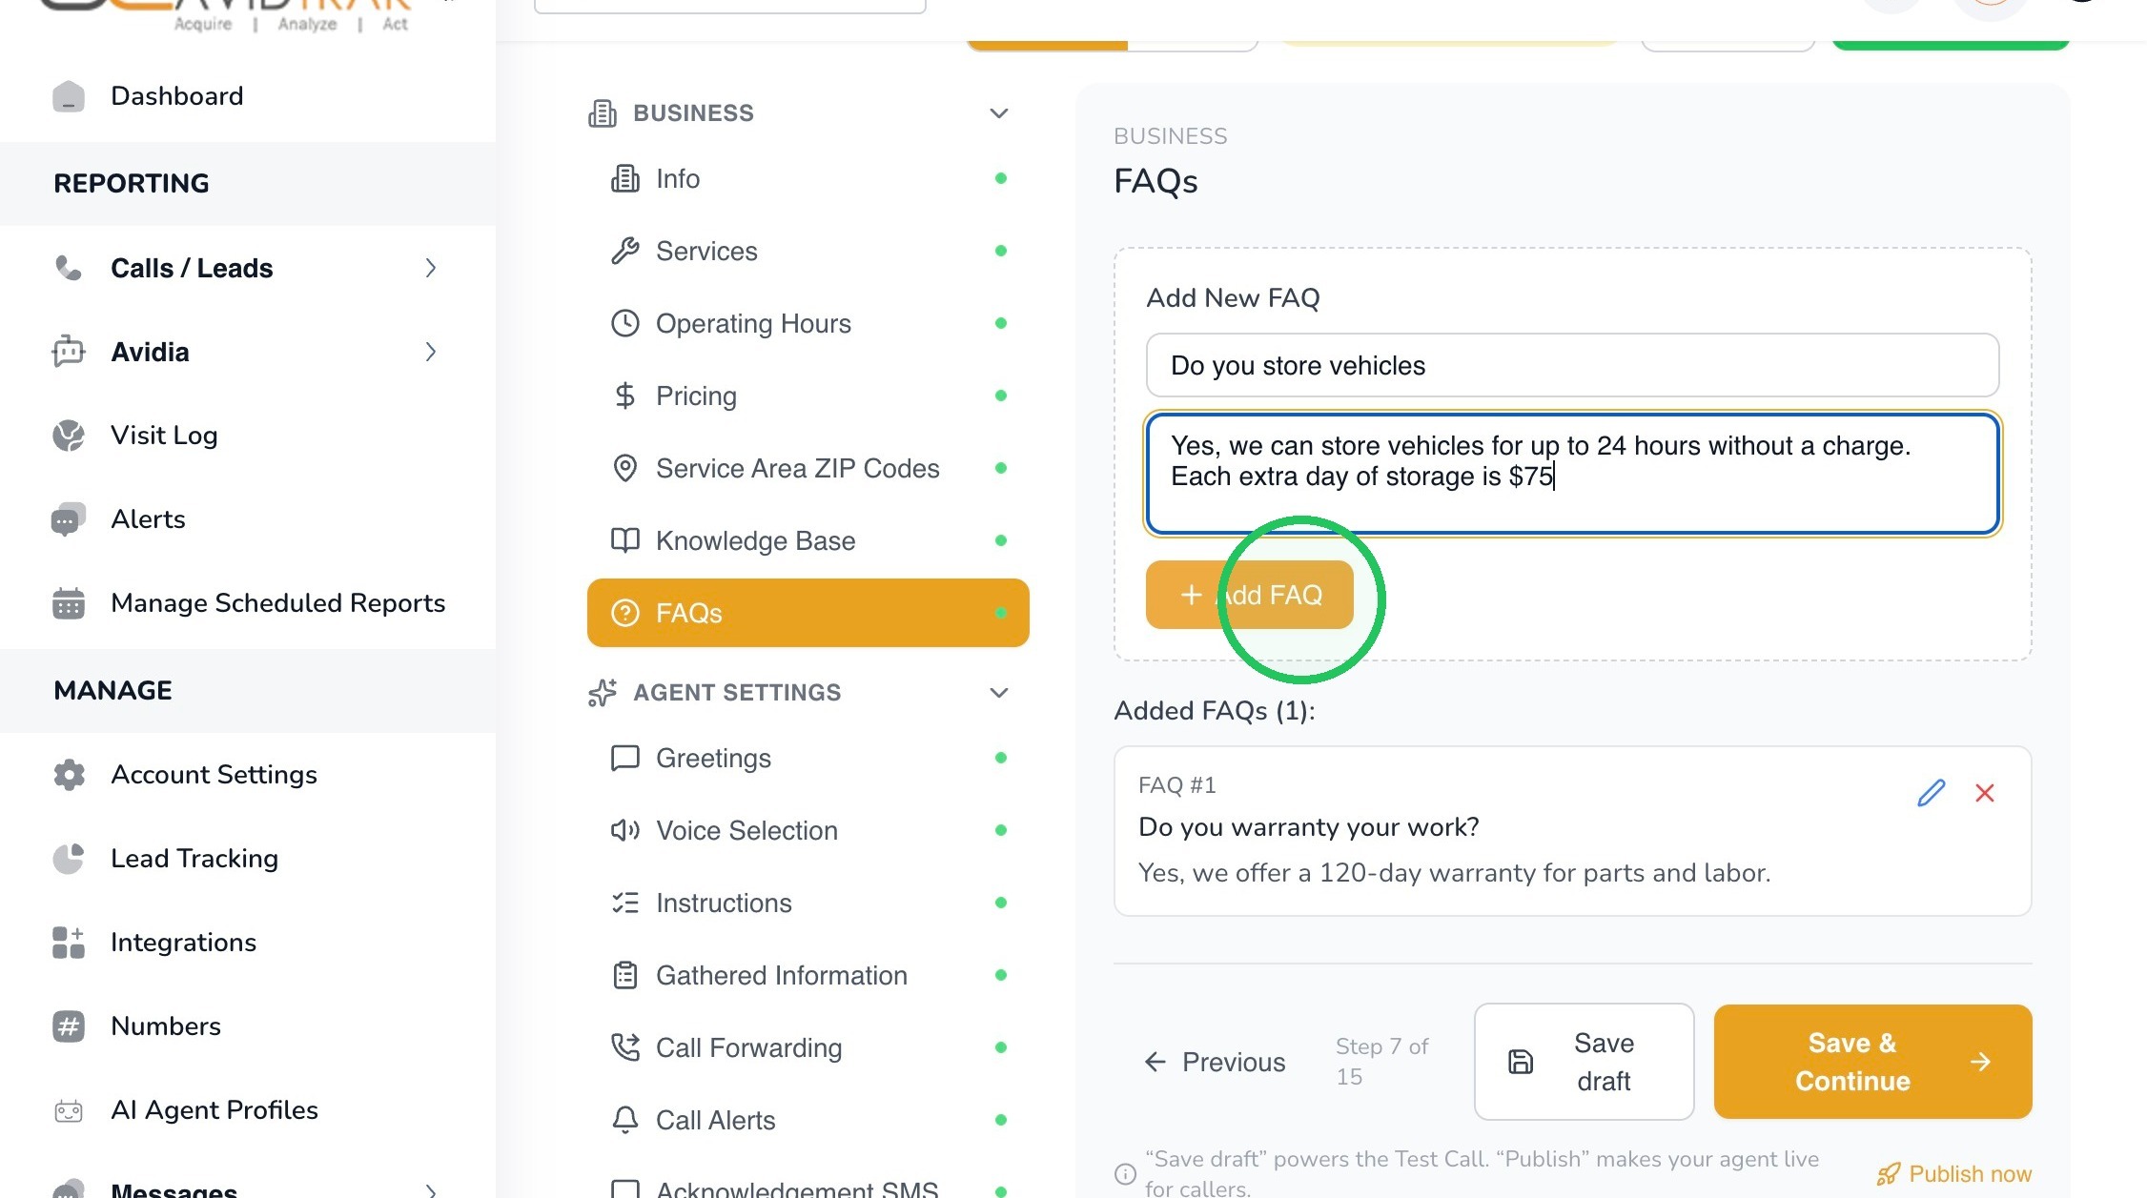
Task: Open Instructions settings
Action: (x=808, y=903)
